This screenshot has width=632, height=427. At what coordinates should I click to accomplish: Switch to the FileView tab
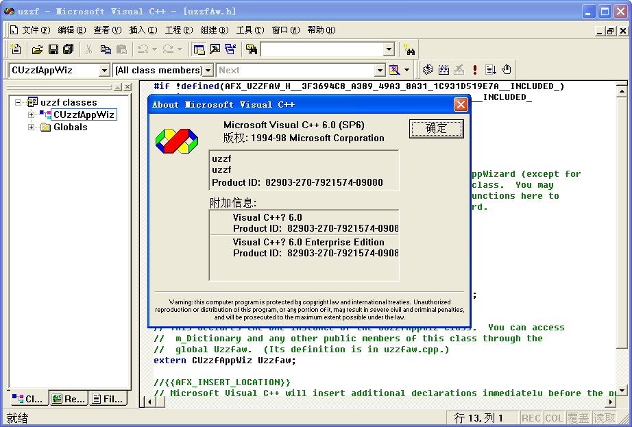(108, 399)
